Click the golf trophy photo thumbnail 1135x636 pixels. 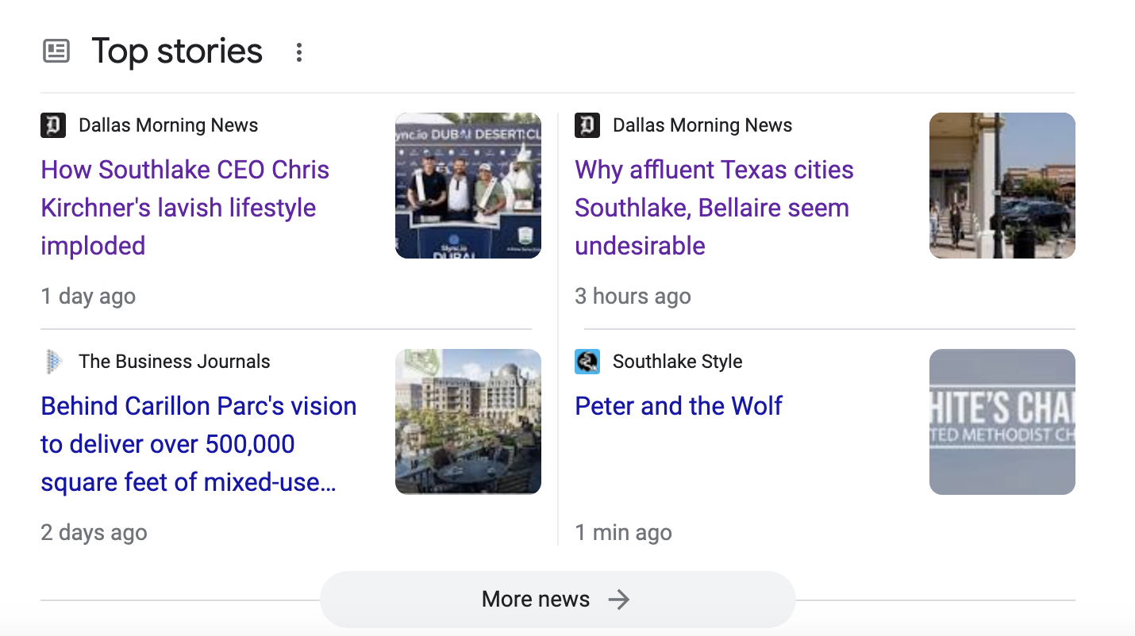coord(468,186)
